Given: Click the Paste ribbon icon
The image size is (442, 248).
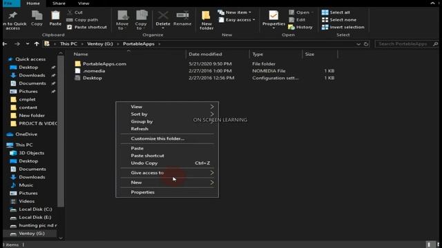Looking at the screenshot, I should click(55, 19).
